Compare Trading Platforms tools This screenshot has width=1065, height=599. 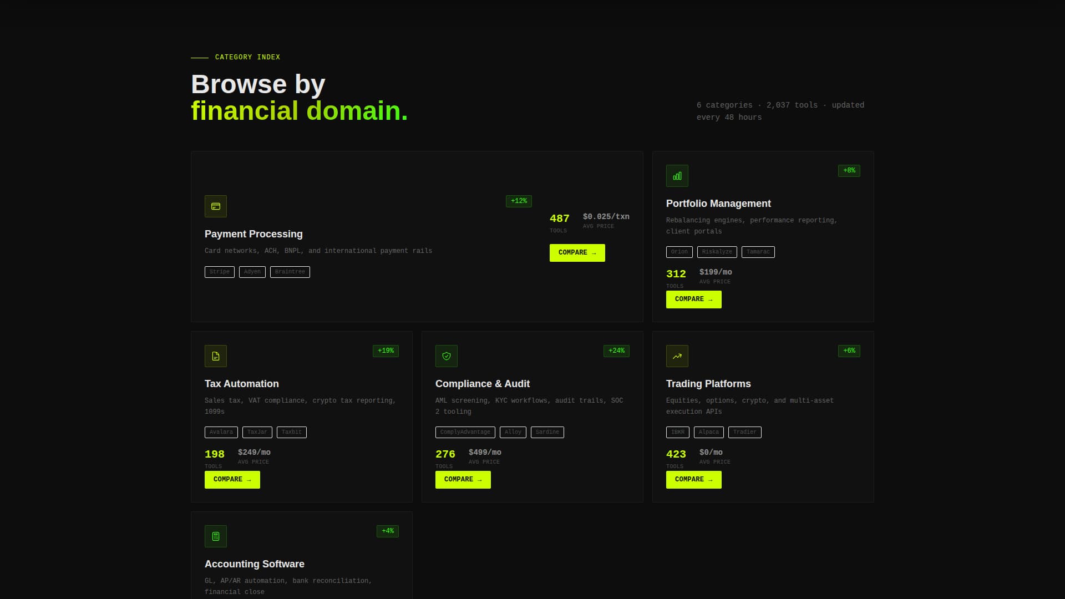click(694, 480)
